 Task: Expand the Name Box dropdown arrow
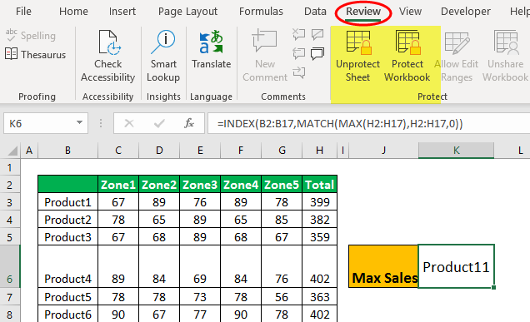pyautogui.click(x=79, y=123)
